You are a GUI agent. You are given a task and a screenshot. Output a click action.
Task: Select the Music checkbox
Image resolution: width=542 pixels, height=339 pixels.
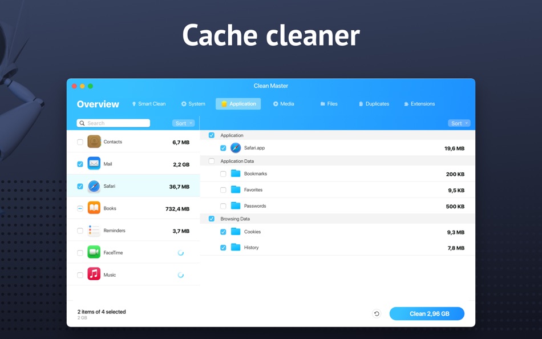80,275
